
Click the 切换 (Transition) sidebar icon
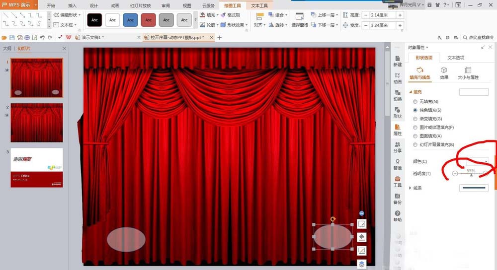[x=397, y=95]
